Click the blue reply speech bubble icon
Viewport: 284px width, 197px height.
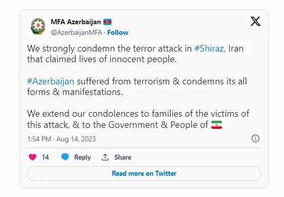click(65, 157)
